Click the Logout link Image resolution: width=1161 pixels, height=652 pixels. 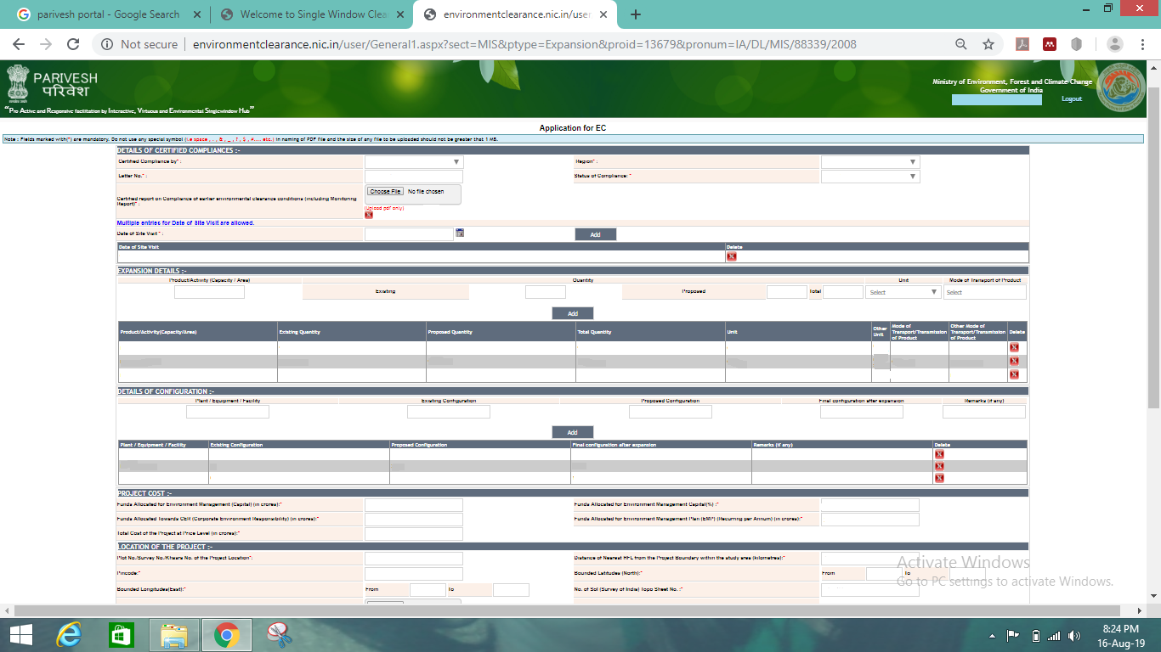[1072, 99]
